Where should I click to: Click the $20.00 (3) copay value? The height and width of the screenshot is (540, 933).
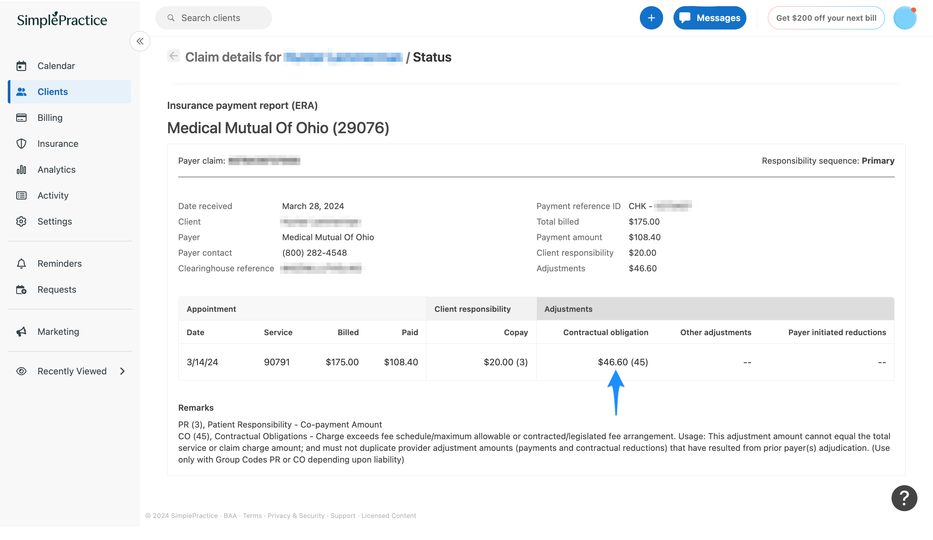pyautogui.click(x=506, y=362)
